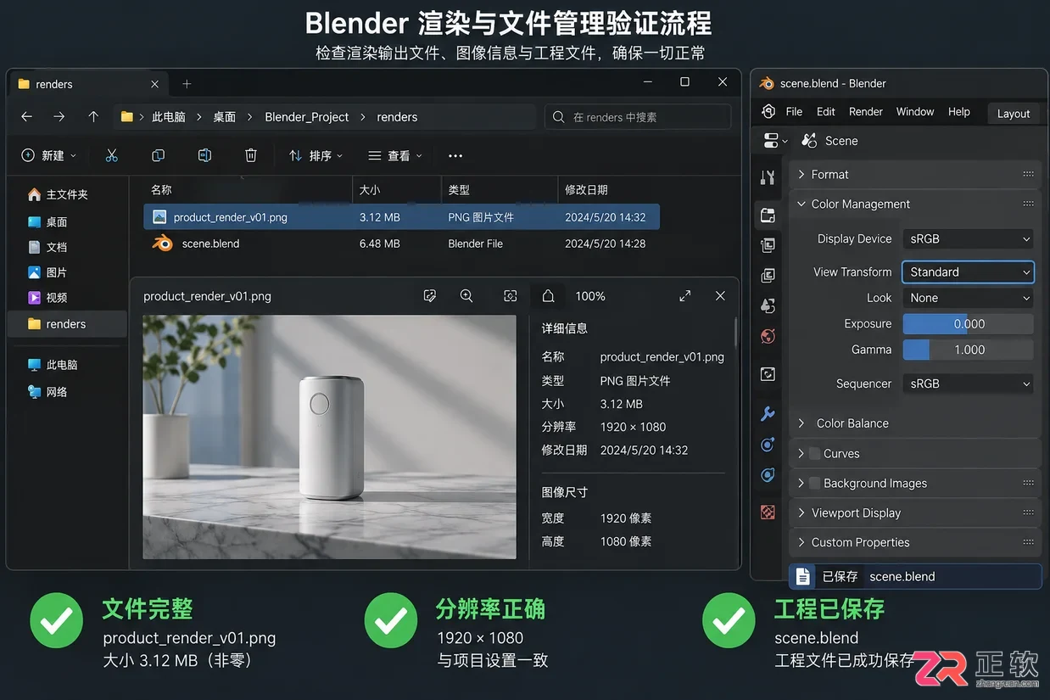Open the View Layer properties tab
The height and width of the screenshot is (700, 1050).
[768, 276]
